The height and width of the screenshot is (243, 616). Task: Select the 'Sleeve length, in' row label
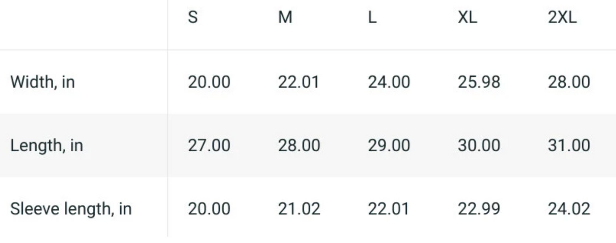71,209
